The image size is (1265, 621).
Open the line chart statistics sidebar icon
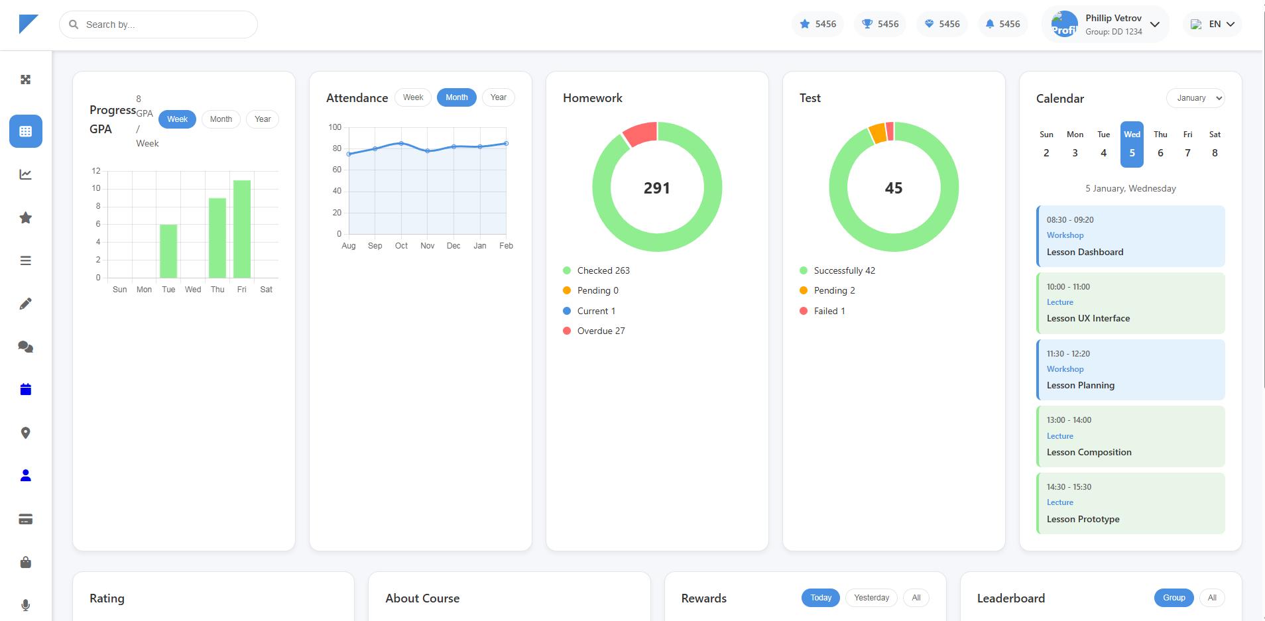click(26, 174)
